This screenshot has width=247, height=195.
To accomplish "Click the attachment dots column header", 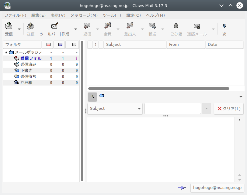I will [101, 45].
